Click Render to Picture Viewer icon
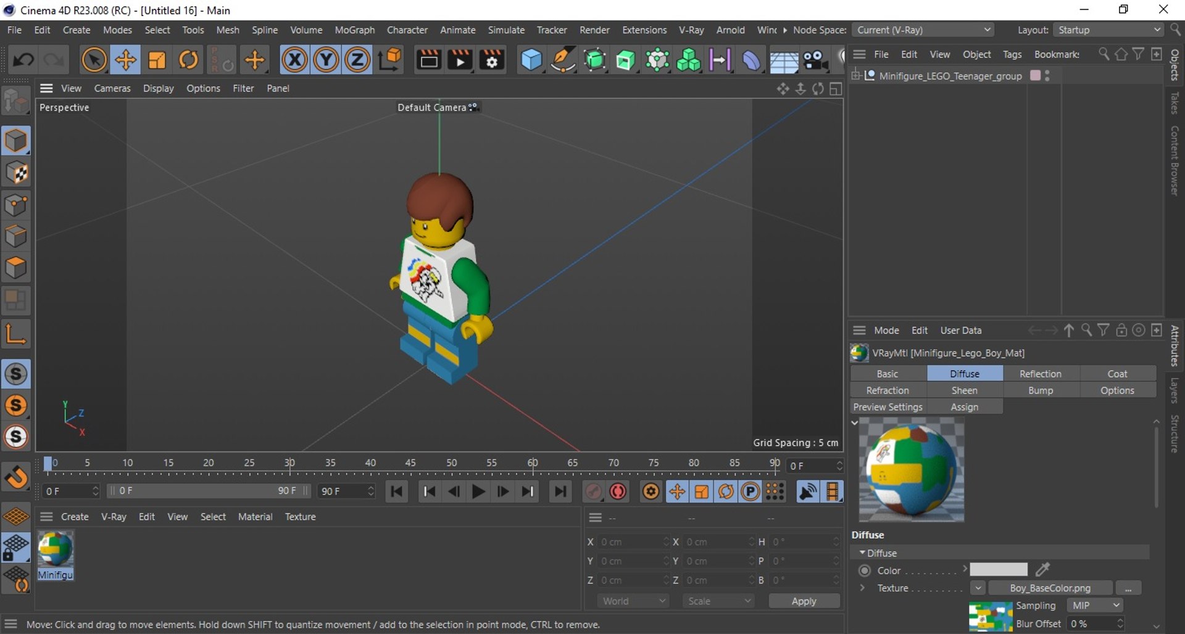Image resolution: width=1185 pixels, height=634 pixels. 460,60
